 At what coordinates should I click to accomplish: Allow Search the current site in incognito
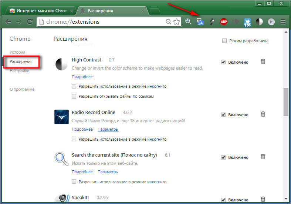pyautogui.click(x=74, y=181)
